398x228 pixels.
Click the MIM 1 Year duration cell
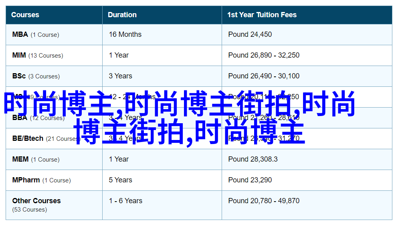(119, 55)
